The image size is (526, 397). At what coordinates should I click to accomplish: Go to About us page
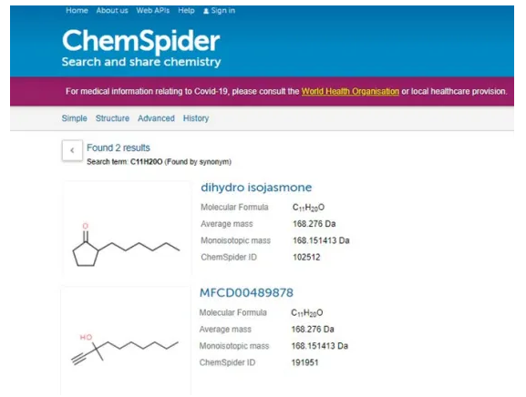(112, 10)
